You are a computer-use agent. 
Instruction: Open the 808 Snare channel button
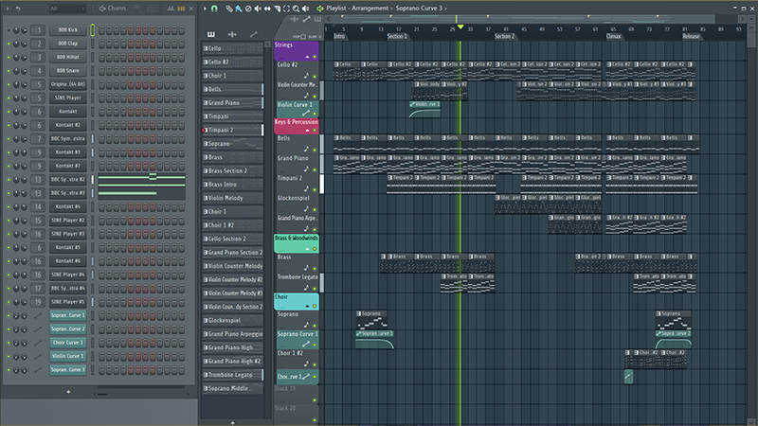[x=67, y=70]
